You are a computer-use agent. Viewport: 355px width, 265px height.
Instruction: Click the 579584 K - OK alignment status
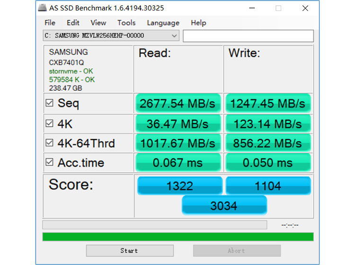pyautogui.click(x=72, y=79)
